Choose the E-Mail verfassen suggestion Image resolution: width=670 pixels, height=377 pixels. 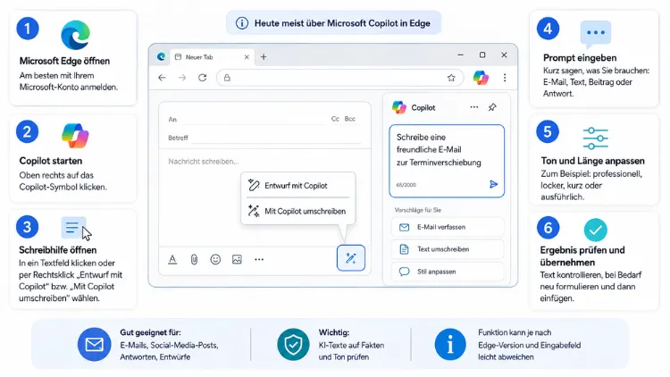(x=448, y=228)
